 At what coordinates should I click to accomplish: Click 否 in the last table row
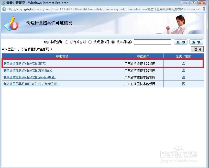click(x=184, y=84)
